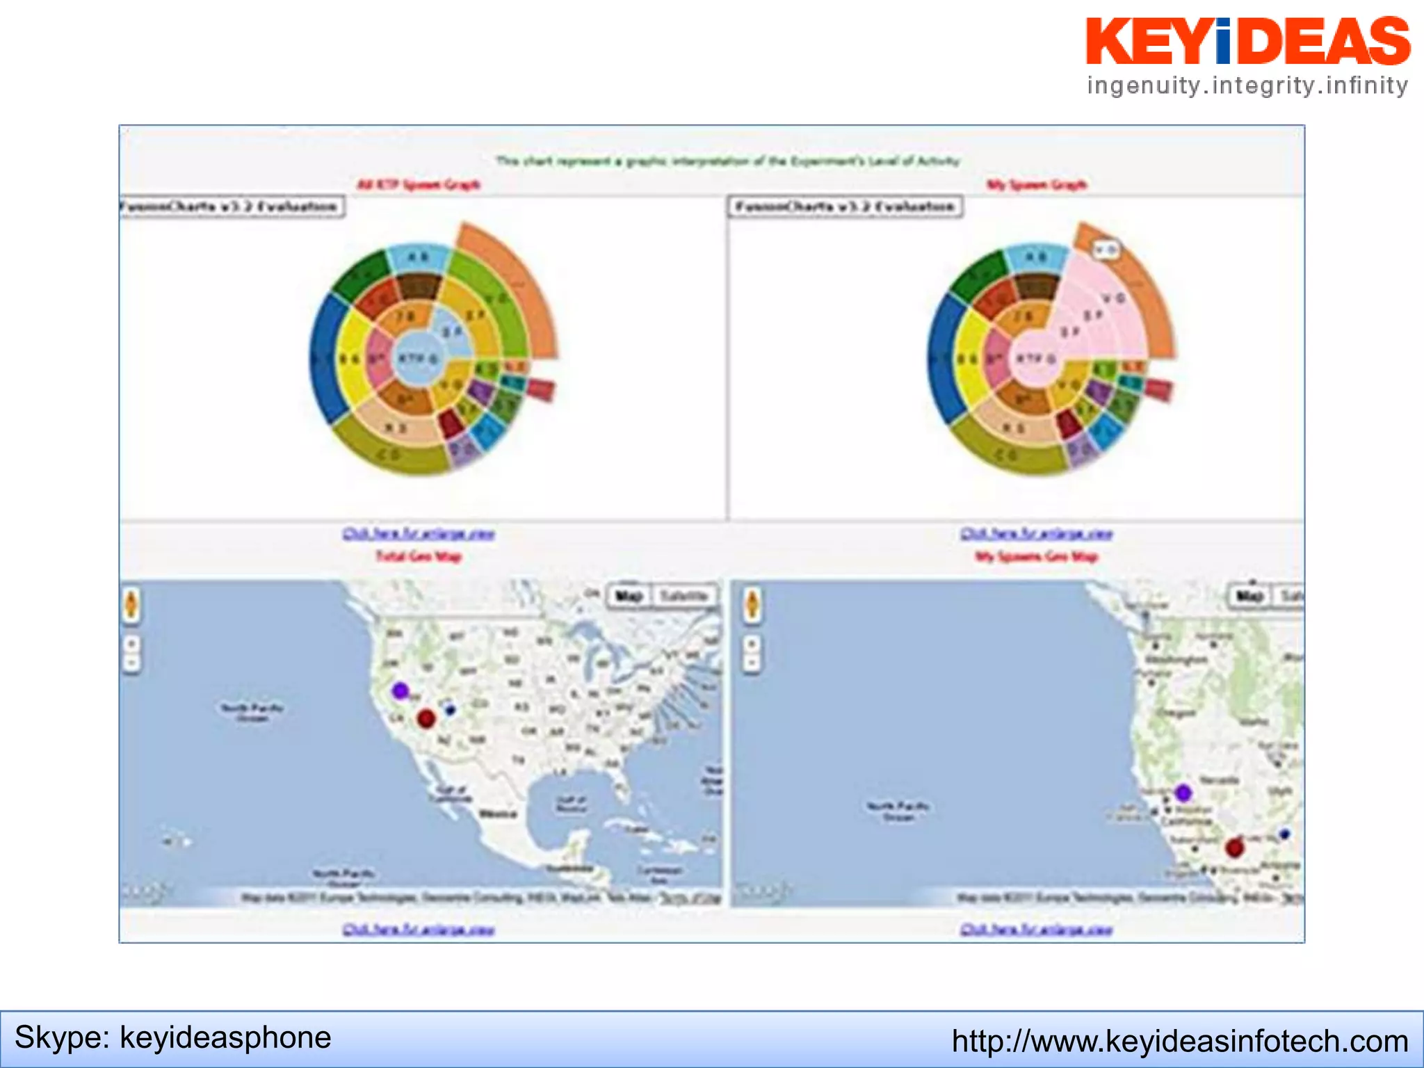Click the Google logo on My Spawns Geo Map

coord(764,891)
